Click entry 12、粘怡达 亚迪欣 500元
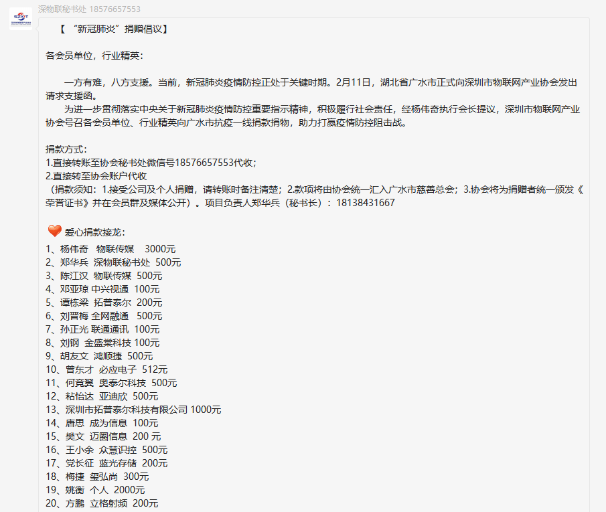This screenshot has height=512, width=606. [x=102, y=396]
